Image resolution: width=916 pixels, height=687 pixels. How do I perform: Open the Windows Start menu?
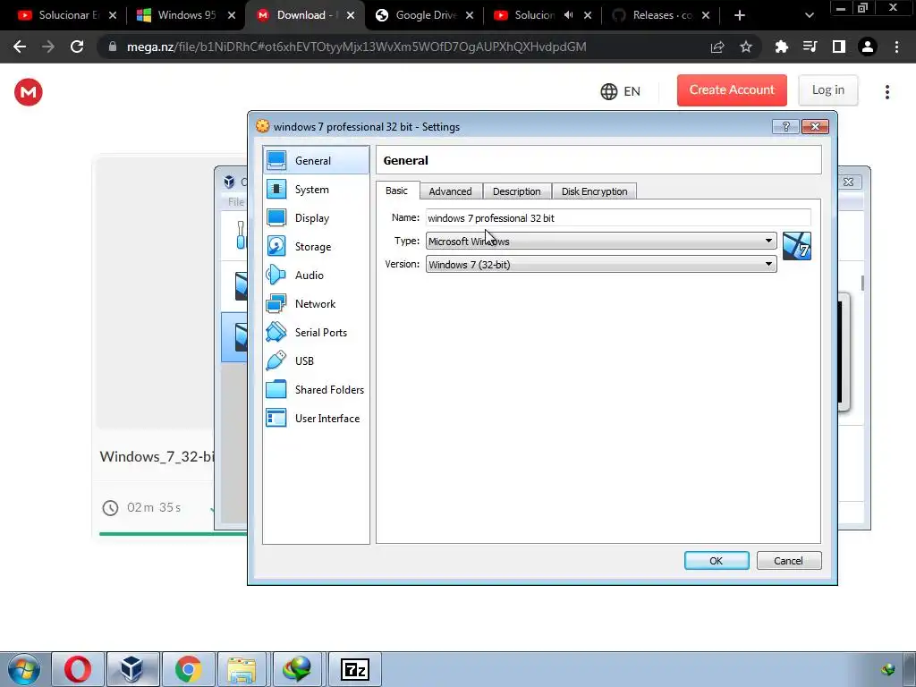[x=24, y=669]
